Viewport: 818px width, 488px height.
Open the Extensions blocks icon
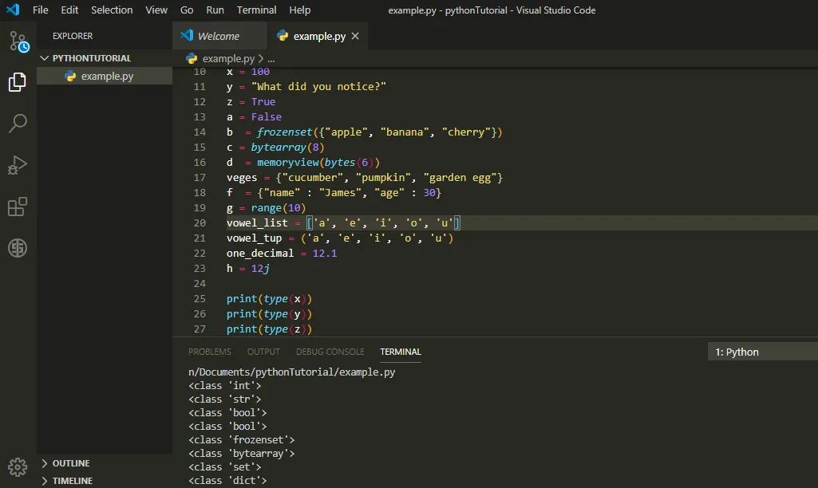(18, 207)
